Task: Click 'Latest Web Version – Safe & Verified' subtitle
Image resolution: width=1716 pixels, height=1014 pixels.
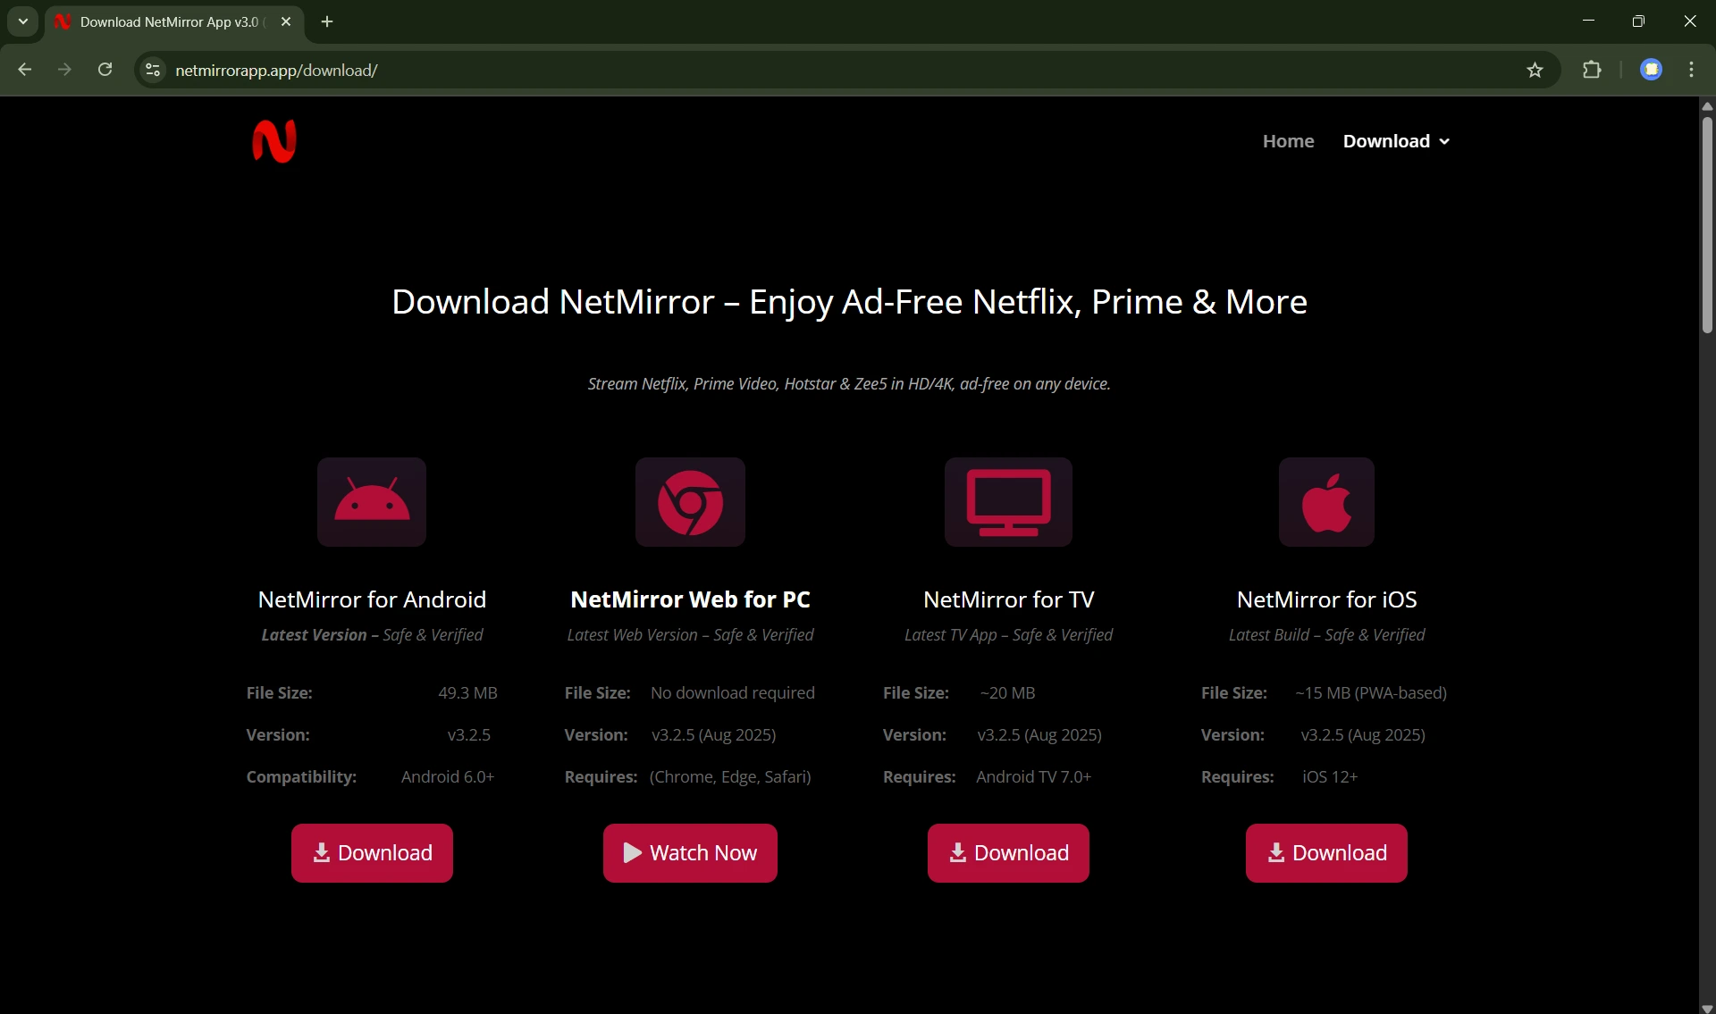Action: tap(690, 634)
